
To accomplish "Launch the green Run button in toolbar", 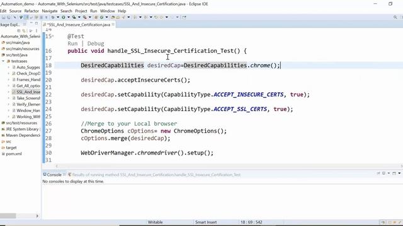I will point(63,17).
